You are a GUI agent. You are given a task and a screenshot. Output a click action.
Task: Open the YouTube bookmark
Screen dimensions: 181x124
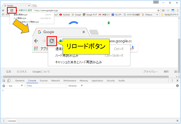[x=65, y=15]
